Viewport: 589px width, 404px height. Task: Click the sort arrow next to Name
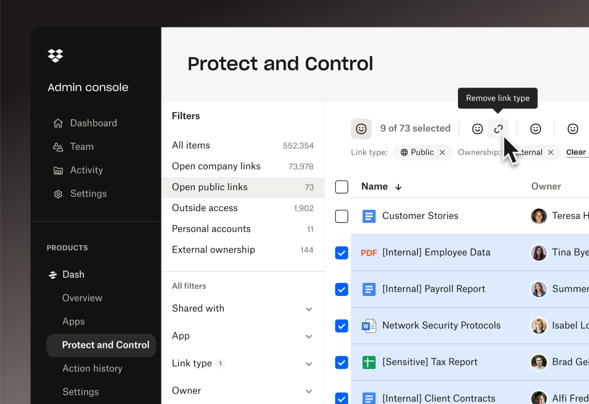click(398, 187)
